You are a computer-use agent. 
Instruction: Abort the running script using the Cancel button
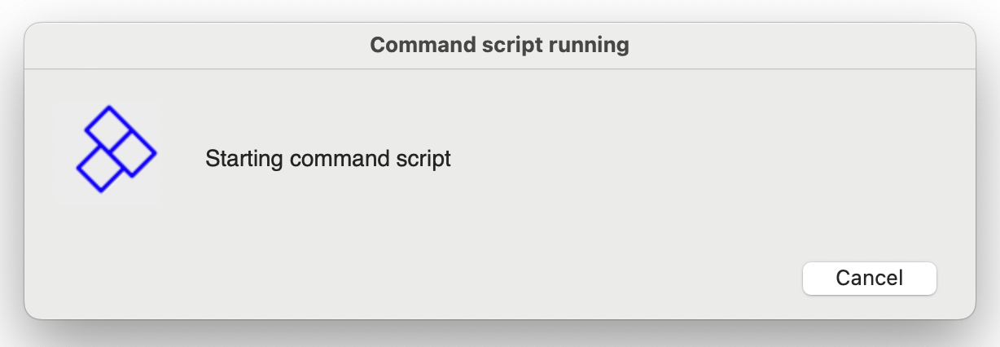point(870,278)
